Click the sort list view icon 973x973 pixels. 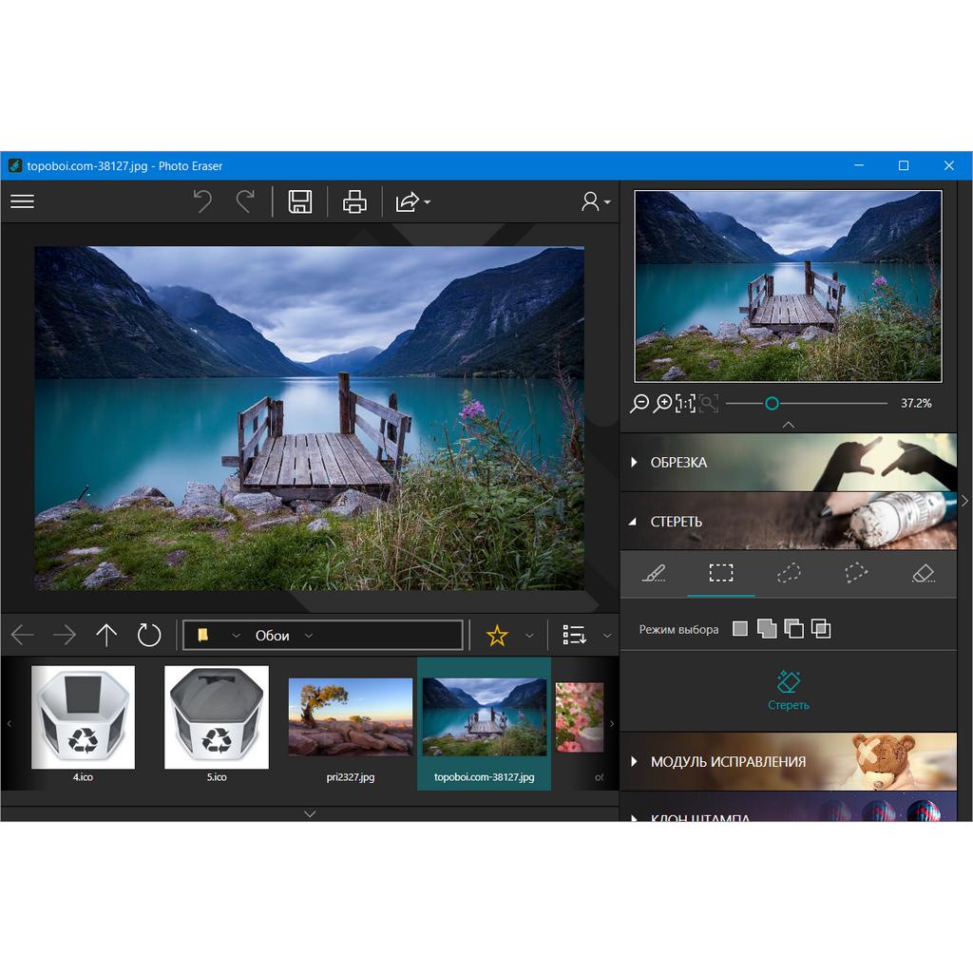pos(574,635)
